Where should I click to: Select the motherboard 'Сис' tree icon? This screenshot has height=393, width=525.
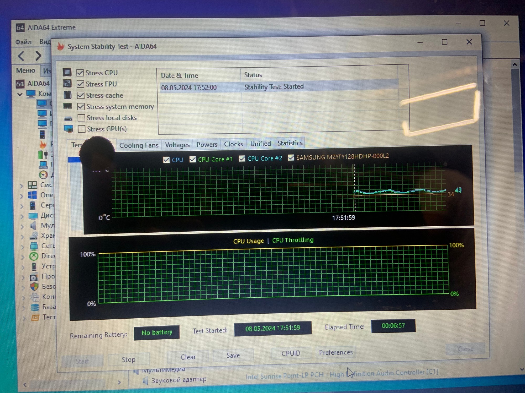(x=33, y=185)
